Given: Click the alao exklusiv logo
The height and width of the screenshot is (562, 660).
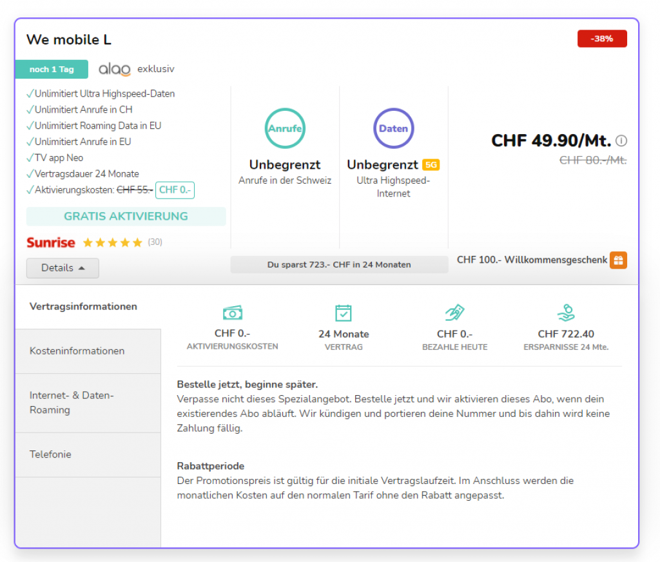Looking at the screenshot, I should click(115, 69).
